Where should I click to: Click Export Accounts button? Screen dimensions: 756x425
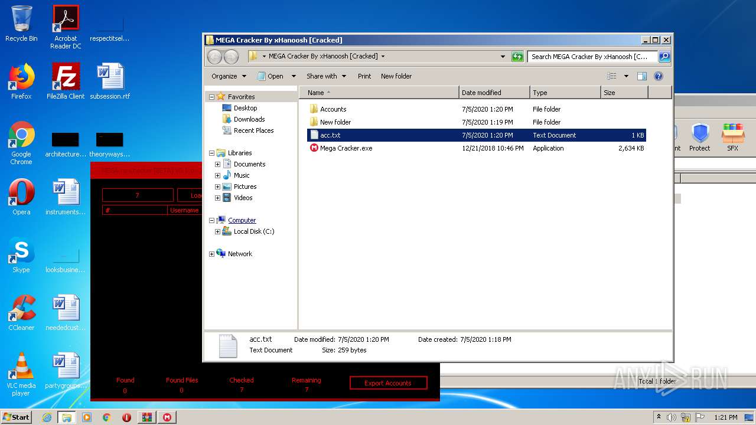point(388,383)
